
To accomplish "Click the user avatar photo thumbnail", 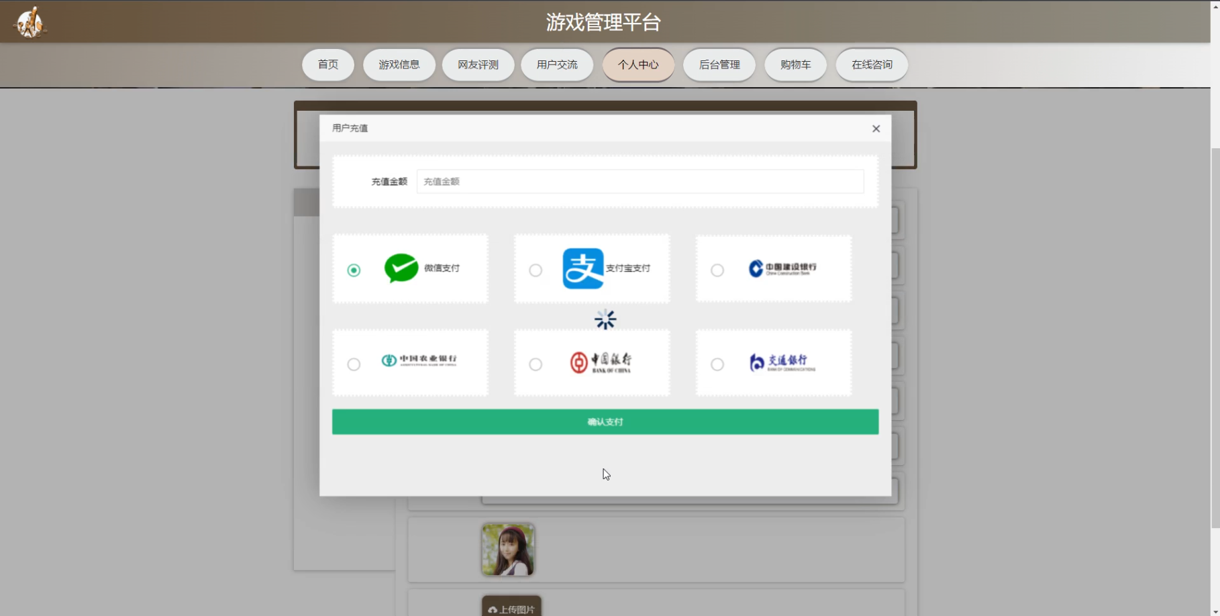I will click(508, 550).
